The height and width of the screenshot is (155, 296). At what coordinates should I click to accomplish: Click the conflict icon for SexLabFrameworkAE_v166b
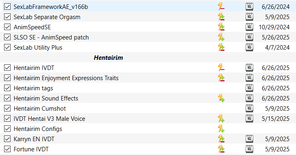(221, 7)
